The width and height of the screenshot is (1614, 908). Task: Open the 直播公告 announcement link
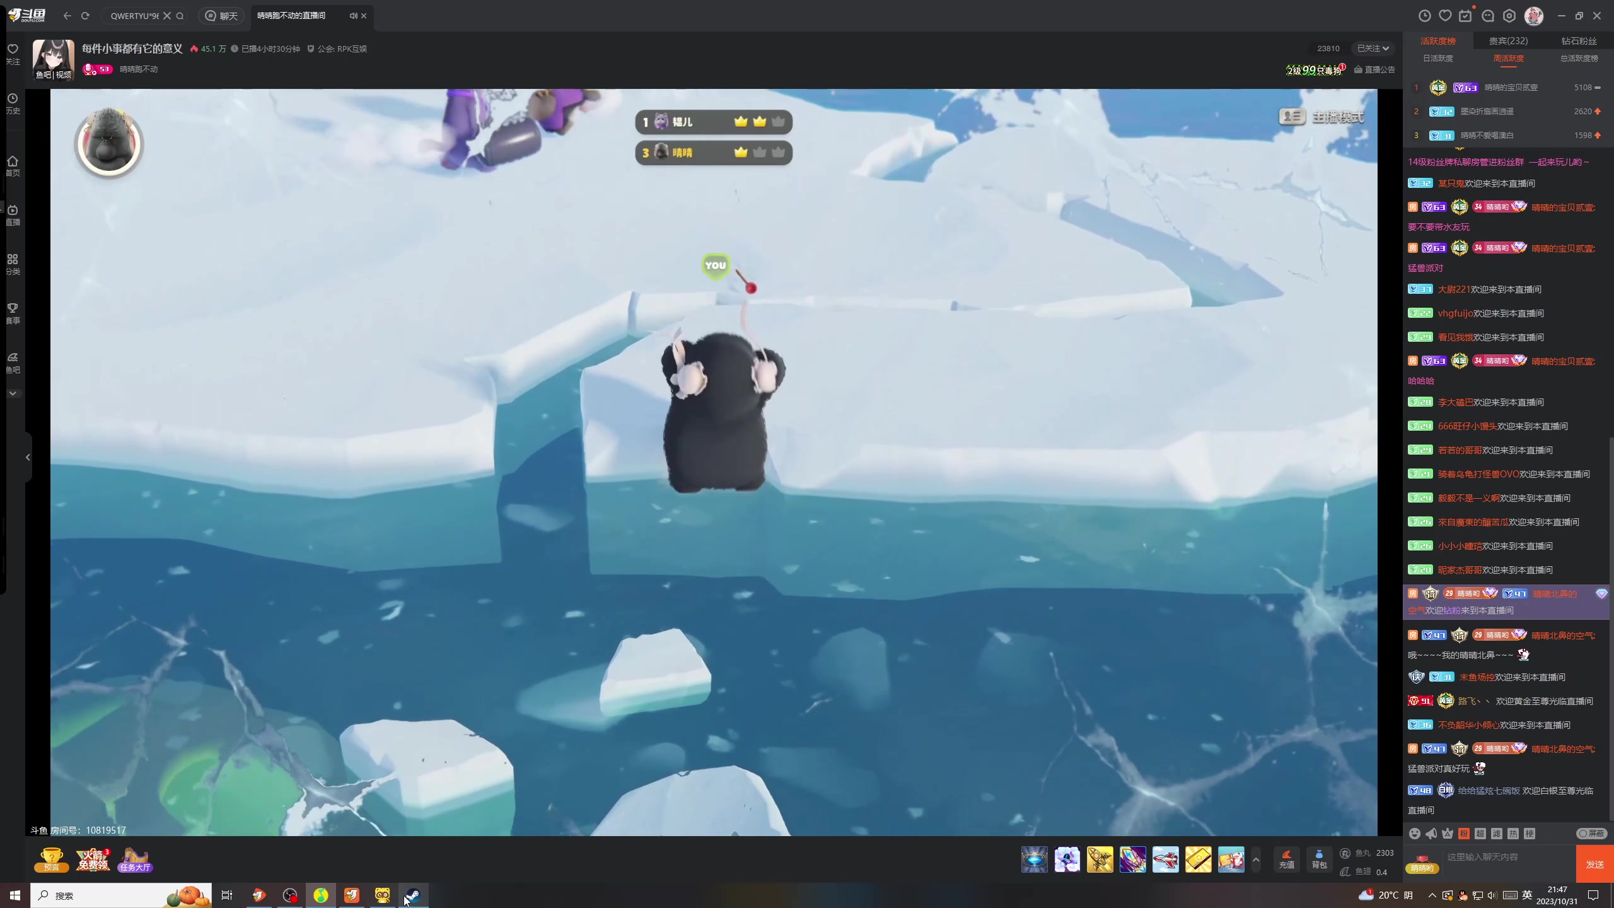click(1374, 70)
